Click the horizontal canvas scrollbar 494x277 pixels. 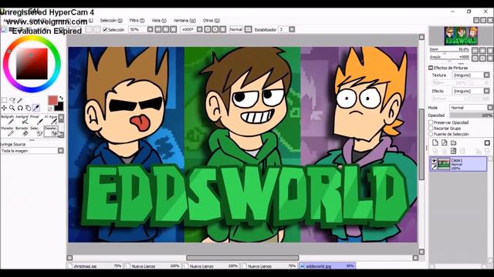(x=242, y=258)
